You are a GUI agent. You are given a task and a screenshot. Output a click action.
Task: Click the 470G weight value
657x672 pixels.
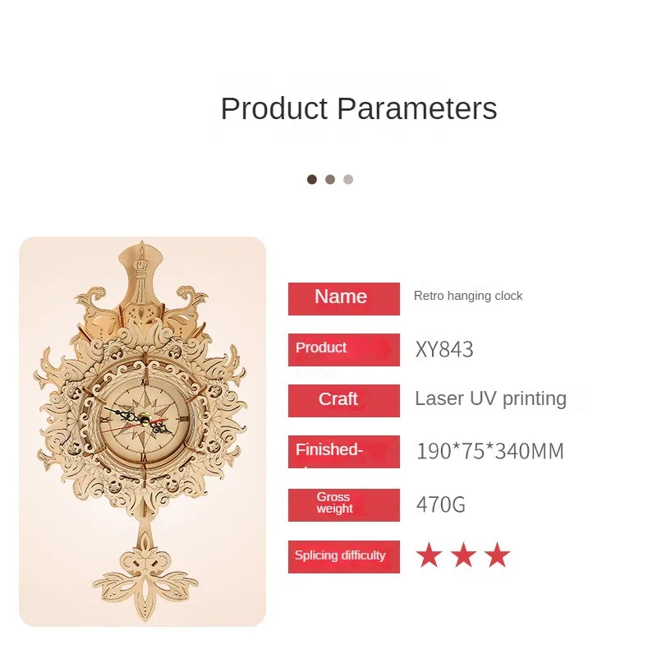440,504
